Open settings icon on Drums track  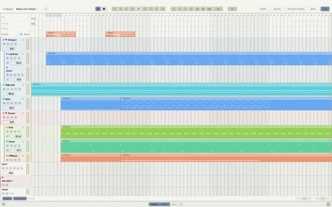tap(23, 113)
